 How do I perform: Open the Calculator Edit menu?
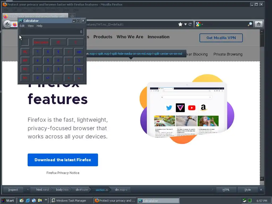point(22,26)
